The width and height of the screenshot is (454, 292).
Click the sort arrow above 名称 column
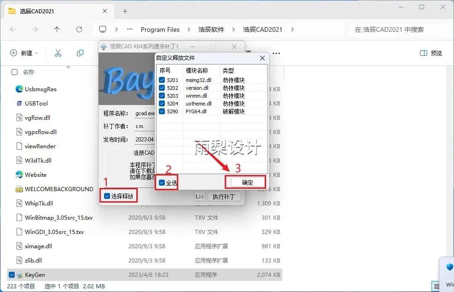pos(68,67)
